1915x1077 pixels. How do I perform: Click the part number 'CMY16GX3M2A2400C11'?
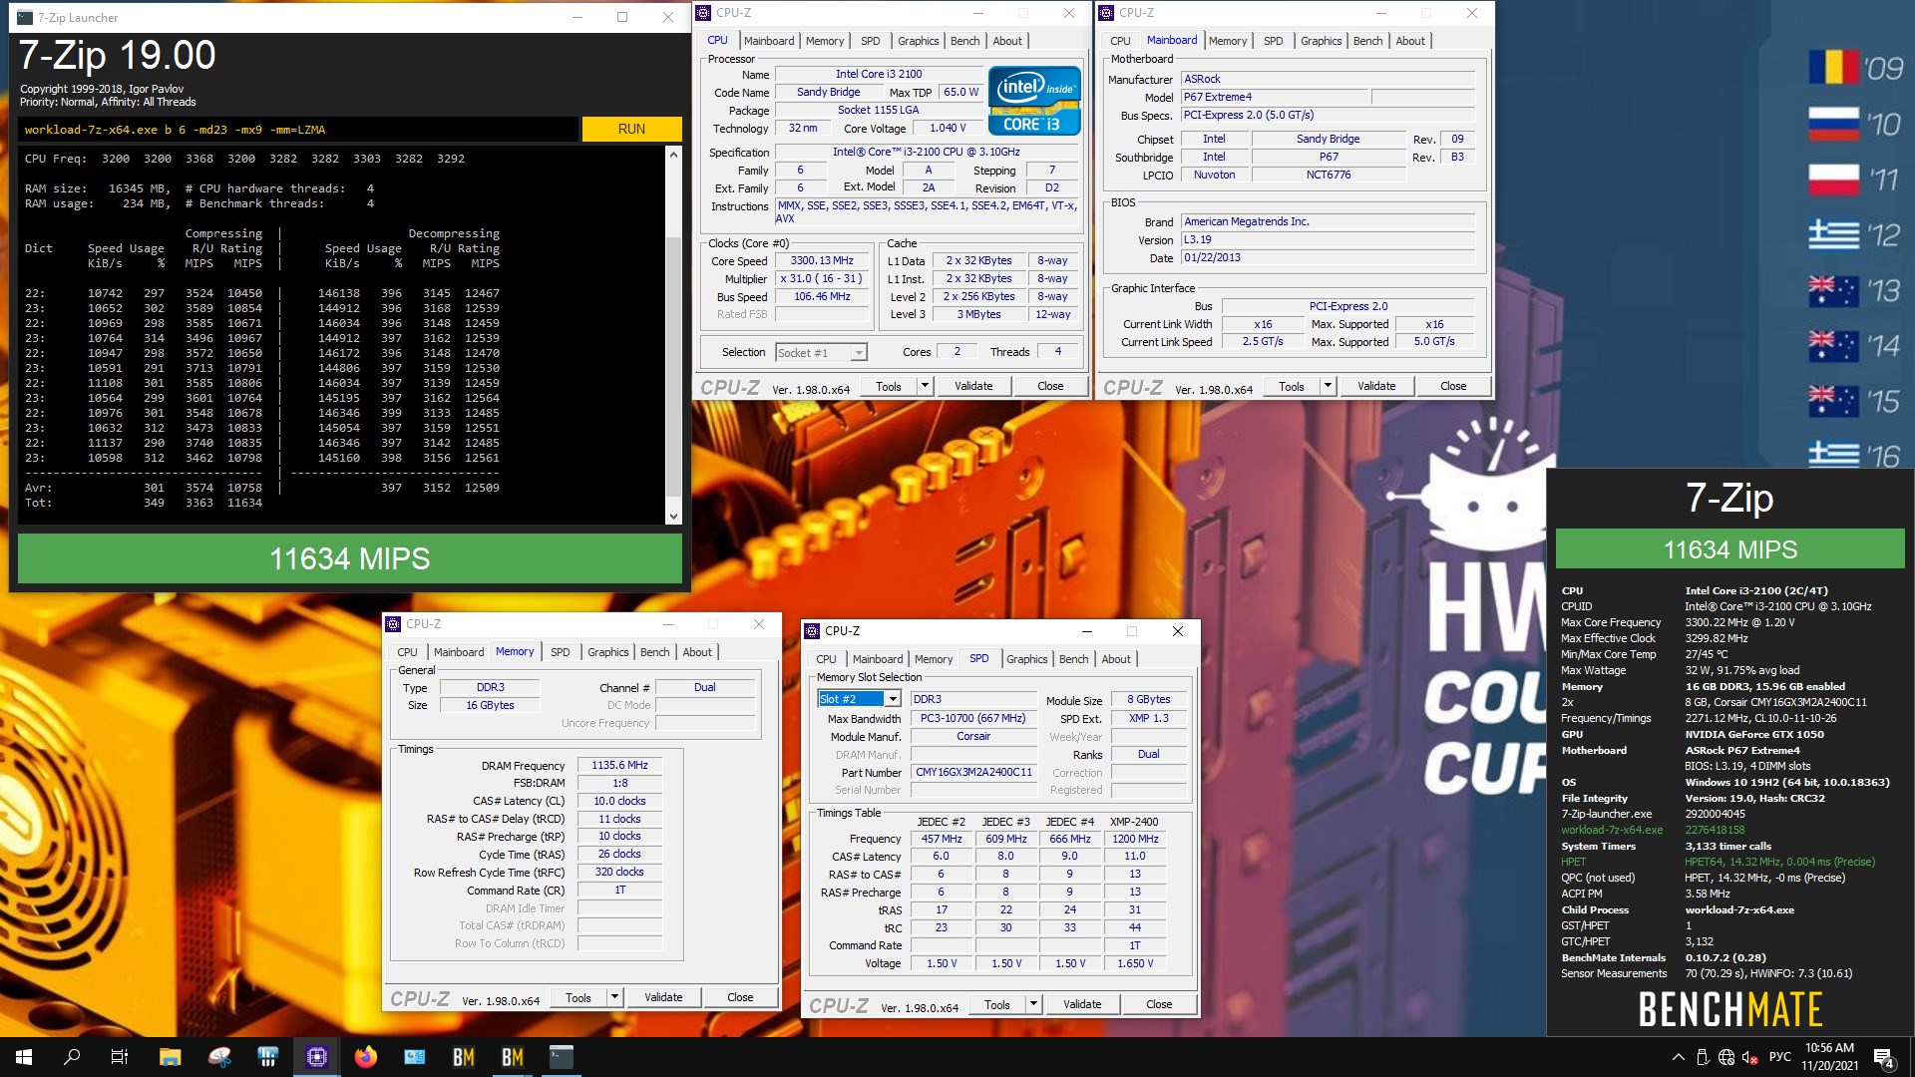(x=973, y=773)
